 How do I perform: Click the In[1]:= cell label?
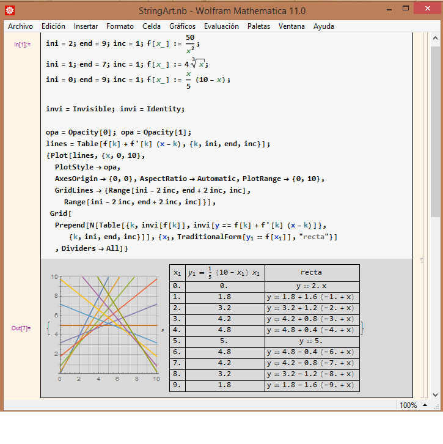pyautogui.click(x=23, y=45)
